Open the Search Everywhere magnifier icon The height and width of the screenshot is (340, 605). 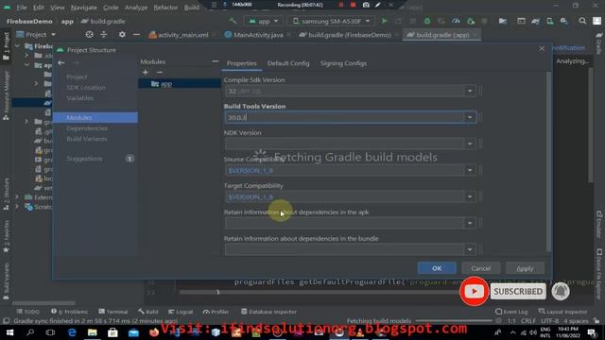pos(582,21)
